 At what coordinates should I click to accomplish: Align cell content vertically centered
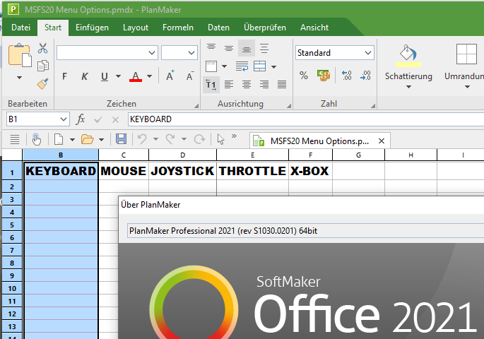(x=229, y=48)
